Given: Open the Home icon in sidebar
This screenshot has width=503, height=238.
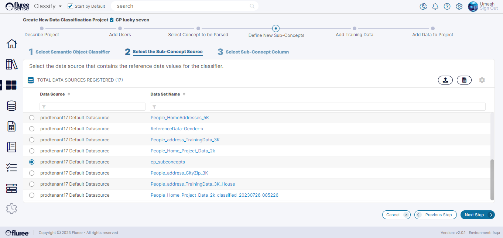Looking at the screenshot, I should pyautogui.click(x=12, y=44).
